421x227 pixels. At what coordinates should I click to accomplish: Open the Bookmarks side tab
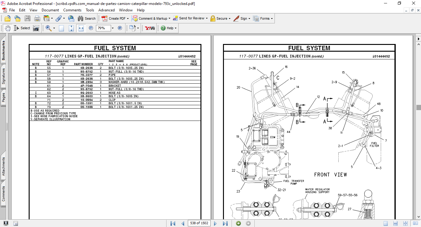3,51
